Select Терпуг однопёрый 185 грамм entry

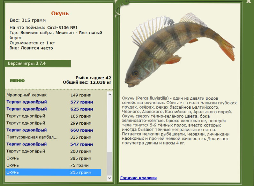click(53, 116)
